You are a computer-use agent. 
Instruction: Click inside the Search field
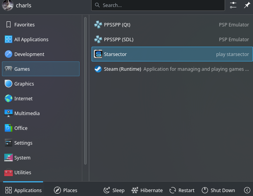pos(158,5)
